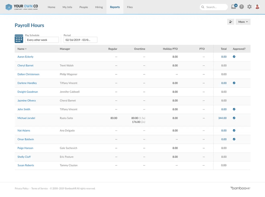Open Nat Adams' profile link
The image size is (265, 197).
click(24, 131)
